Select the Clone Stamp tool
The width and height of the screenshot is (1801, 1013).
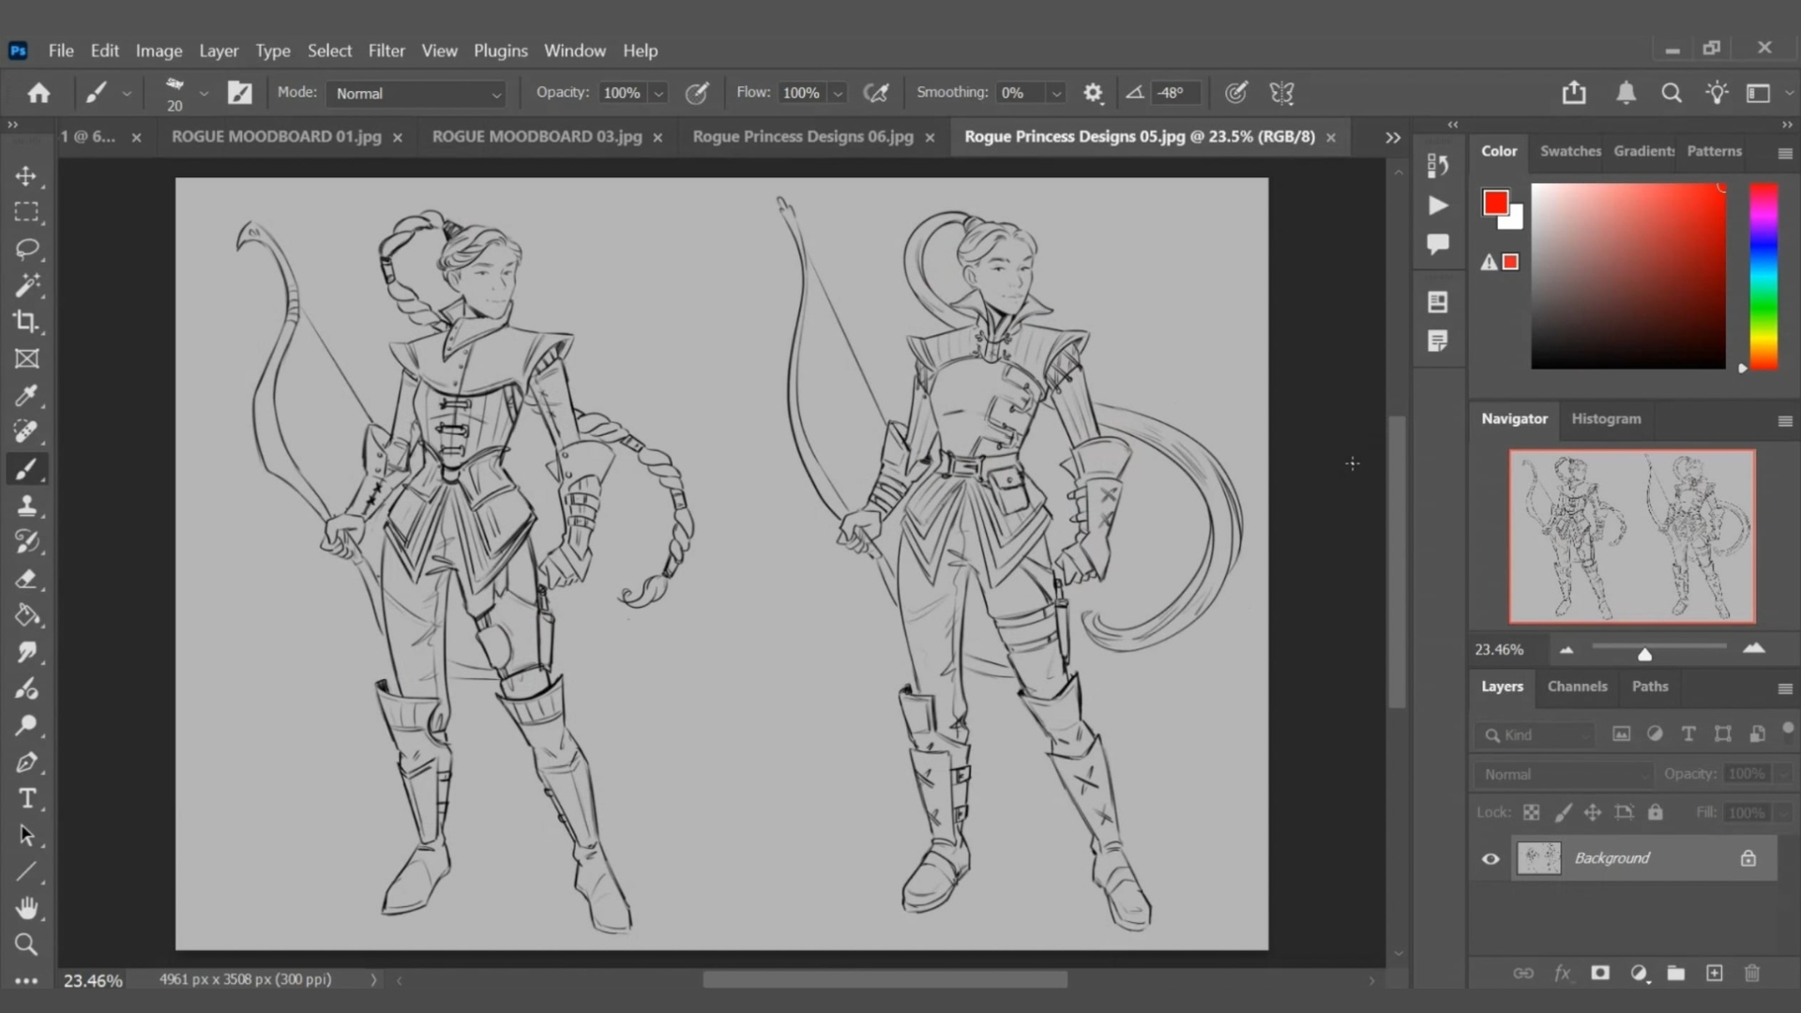26,506
